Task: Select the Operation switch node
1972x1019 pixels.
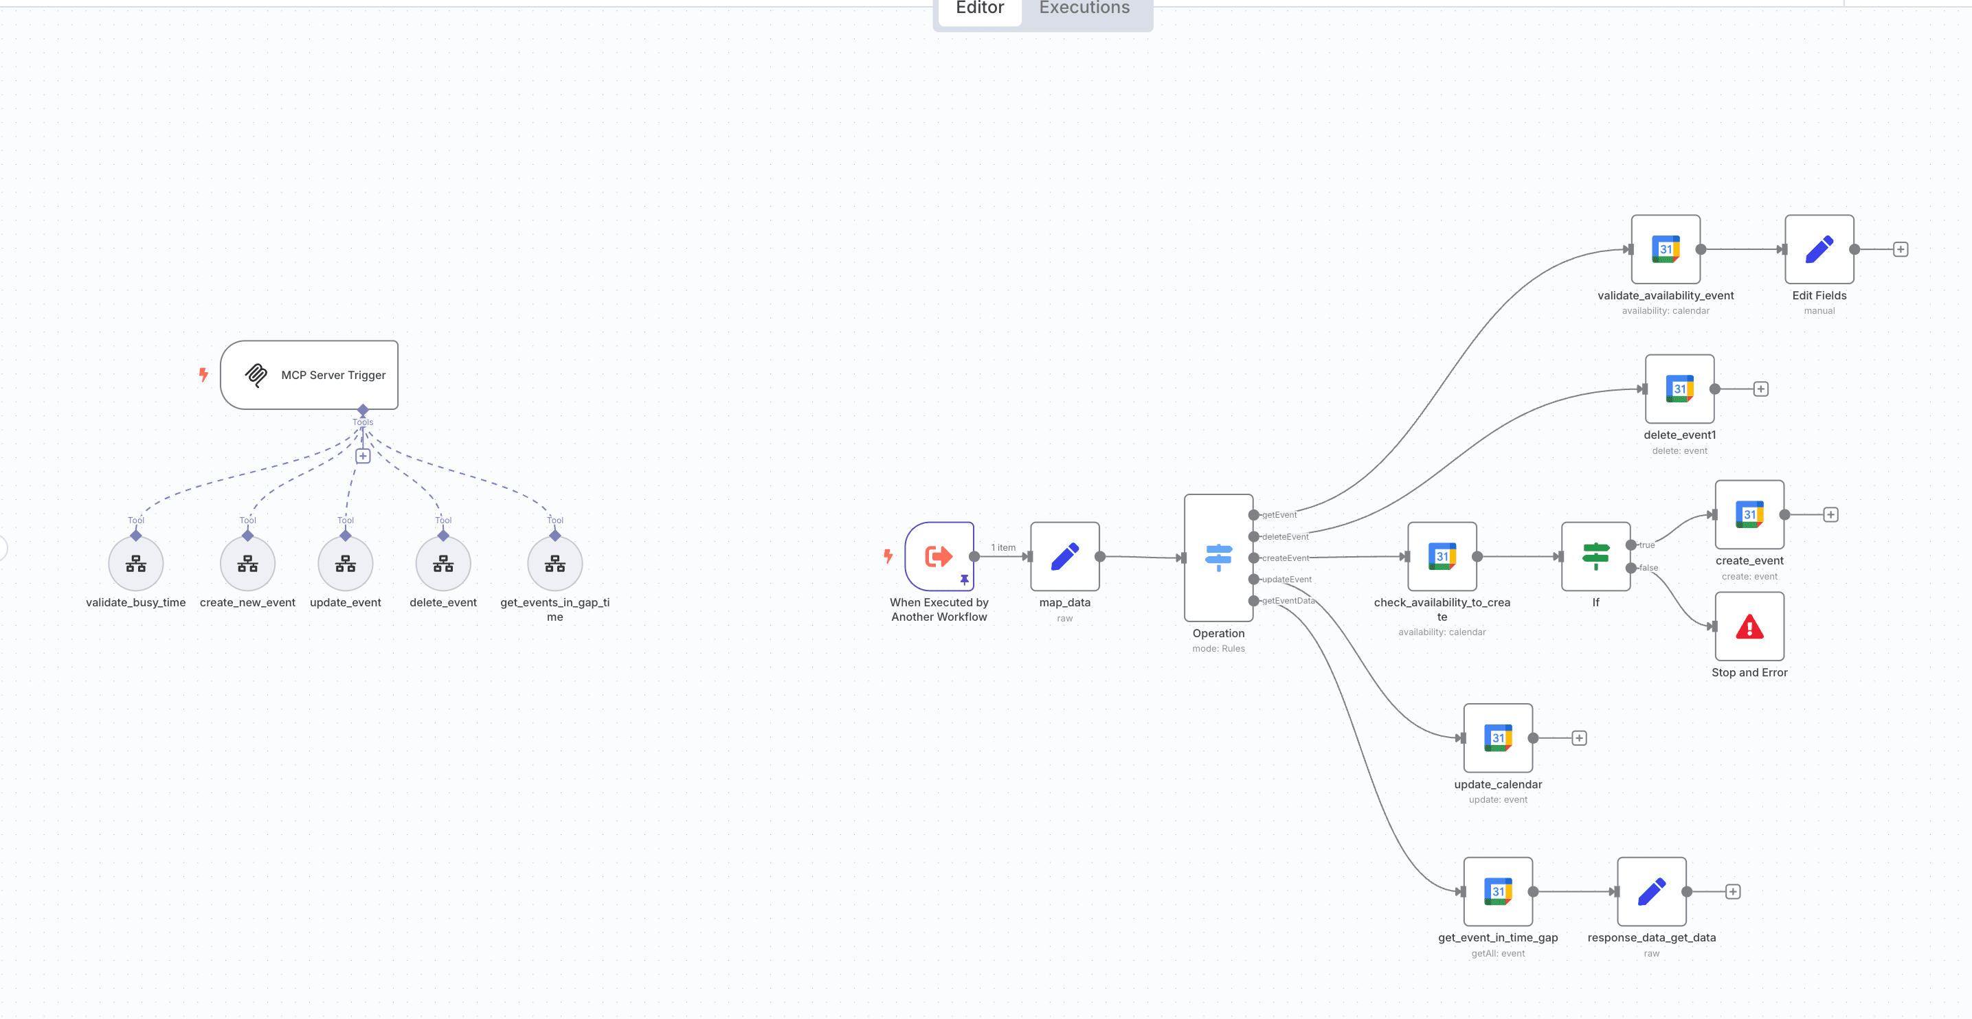Action: (1218, 558)
